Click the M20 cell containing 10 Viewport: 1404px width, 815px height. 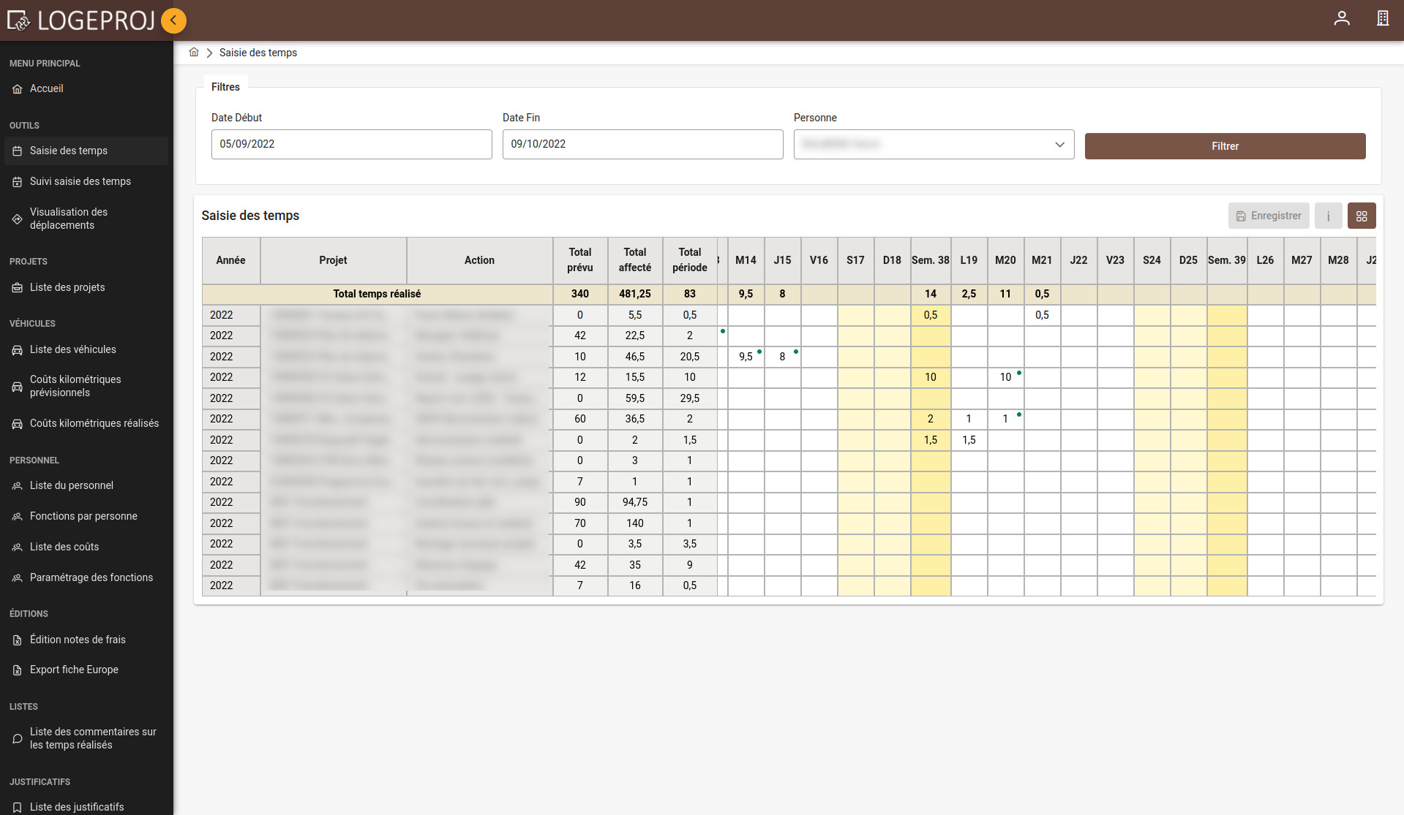pyautogui.click(x=1005, y=377)
